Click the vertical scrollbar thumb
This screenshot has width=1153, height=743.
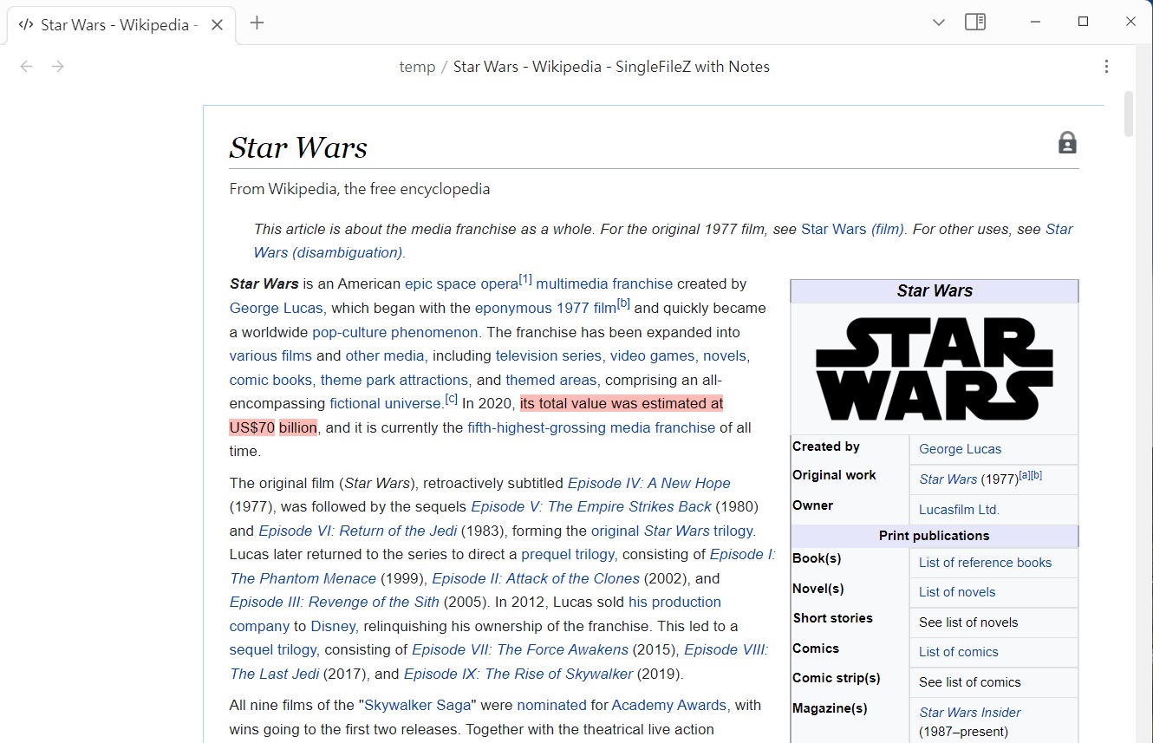[1128, 114]
